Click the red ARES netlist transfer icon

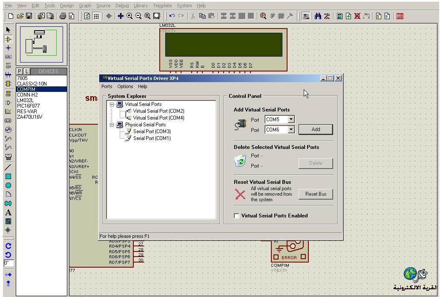[x=400, y=16]
